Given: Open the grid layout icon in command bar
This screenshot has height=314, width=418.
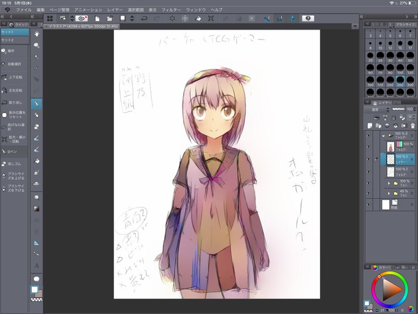Looking at the screenshot, I should pos(50,18).
